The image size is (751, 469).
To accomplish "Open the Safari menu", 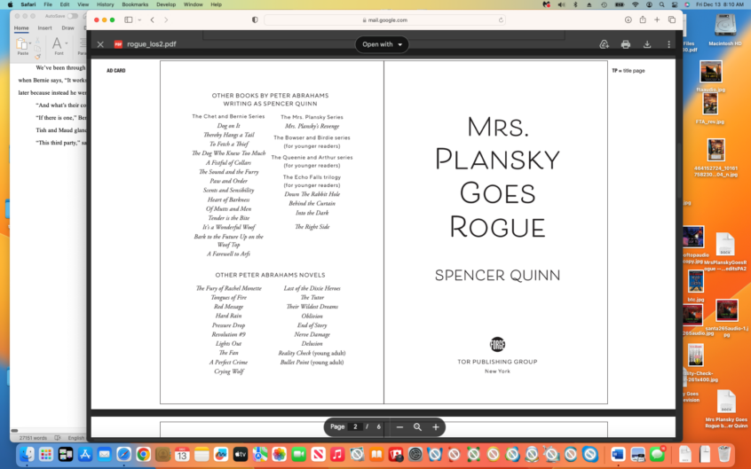I will 28,4.
